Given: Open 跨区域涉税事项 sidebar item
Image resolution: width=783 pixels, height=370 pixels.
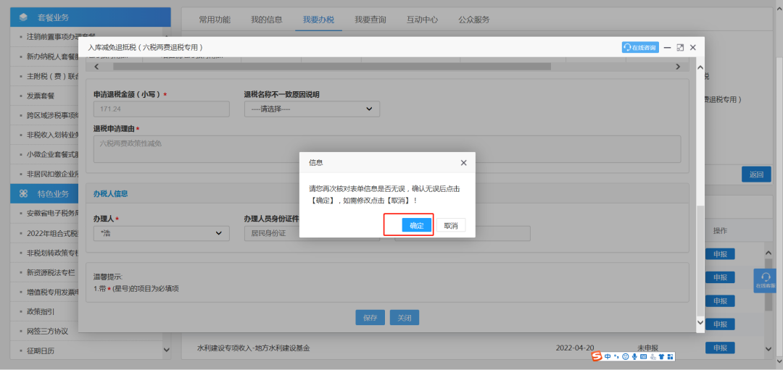Looking at the screenshot, I should [x=52, y=115].
